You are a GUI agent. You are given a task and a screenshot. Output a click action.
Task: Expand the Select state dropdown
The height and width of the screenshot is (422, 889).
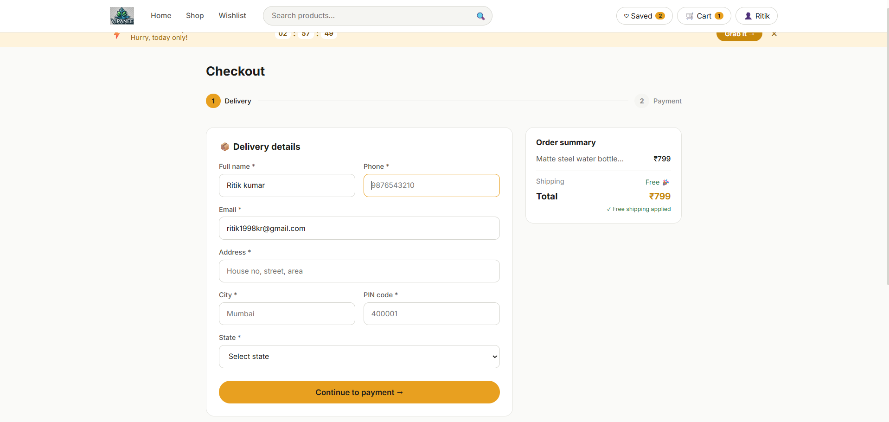tap(359, 357)
